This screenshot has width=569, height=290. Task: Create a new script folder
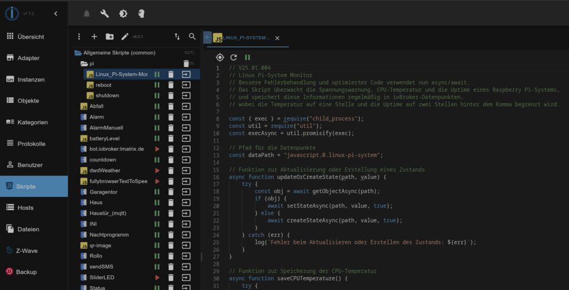pos(110,37)
